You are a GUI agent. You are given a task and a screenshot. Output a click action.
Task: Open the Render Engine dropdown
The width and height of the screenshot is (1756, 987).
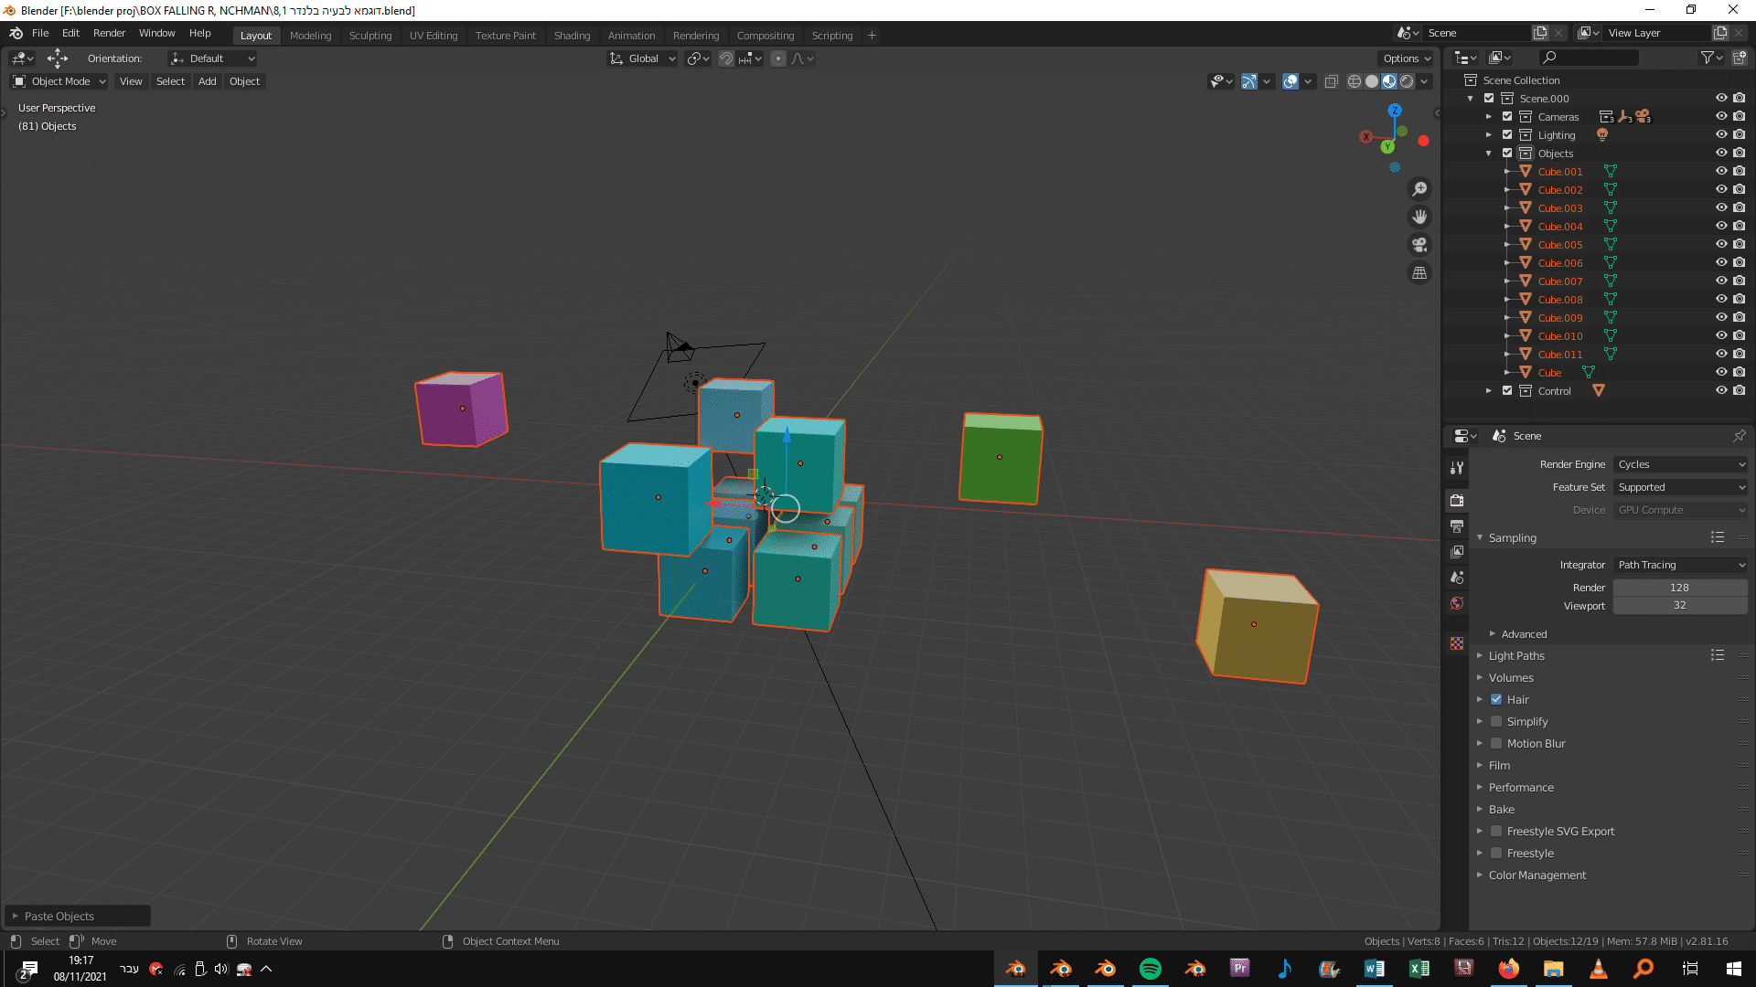tap(1680, 464)
